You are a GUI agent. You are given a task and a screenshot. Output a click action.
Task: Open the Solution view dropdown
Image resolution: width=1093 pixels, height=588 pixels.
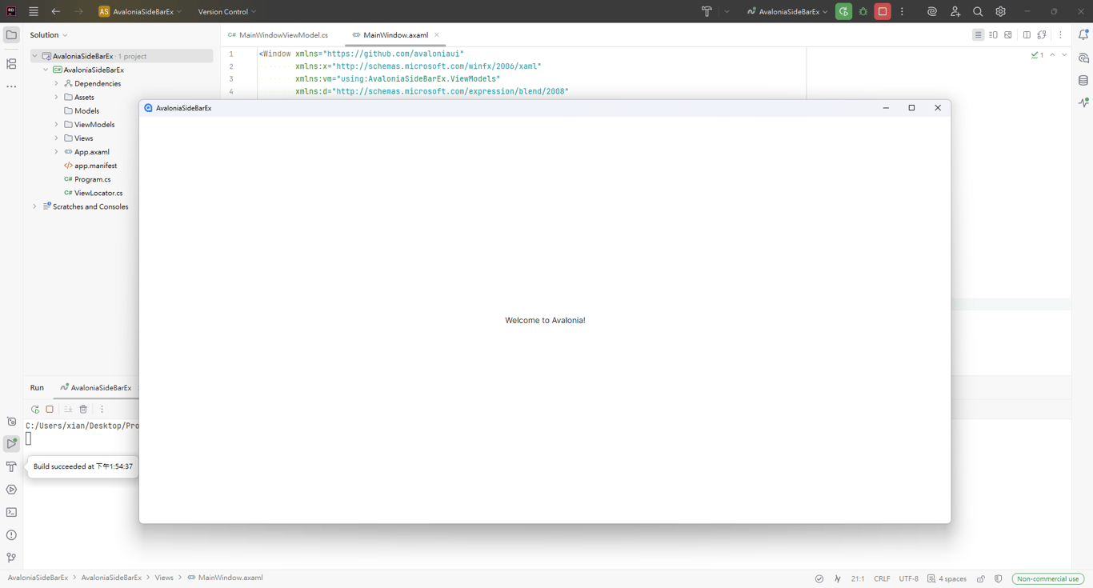point(49,35)
